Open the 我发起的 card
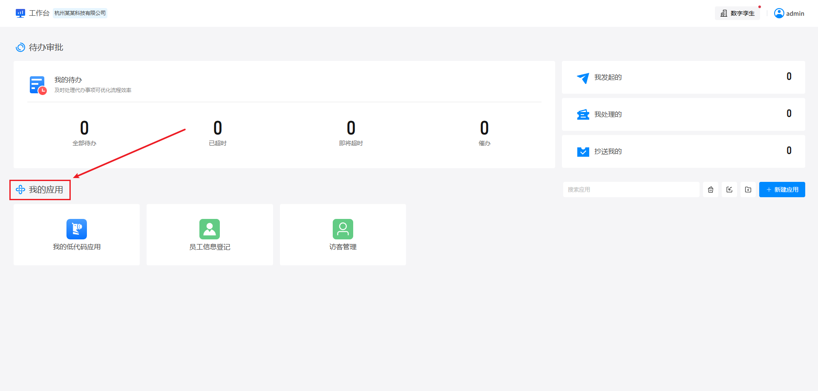The height and width of the screenshot is (391, 818). (683, 77)
